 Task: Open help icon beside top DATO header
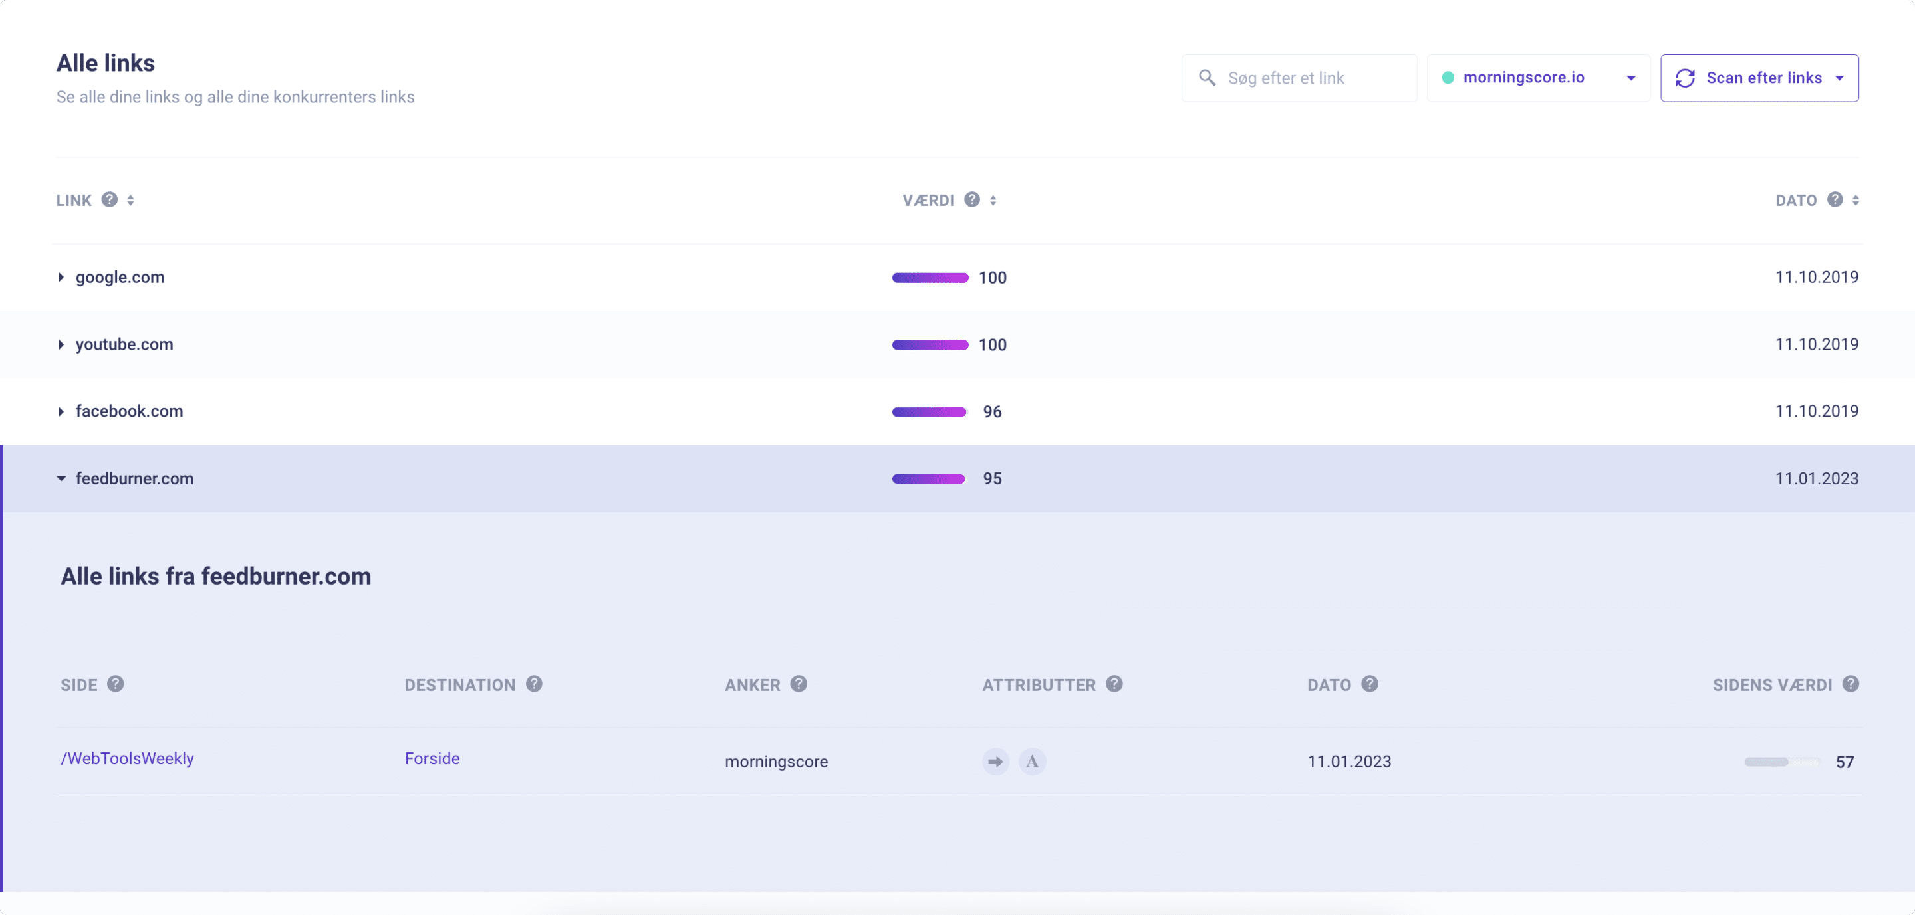pos(1835,200)
